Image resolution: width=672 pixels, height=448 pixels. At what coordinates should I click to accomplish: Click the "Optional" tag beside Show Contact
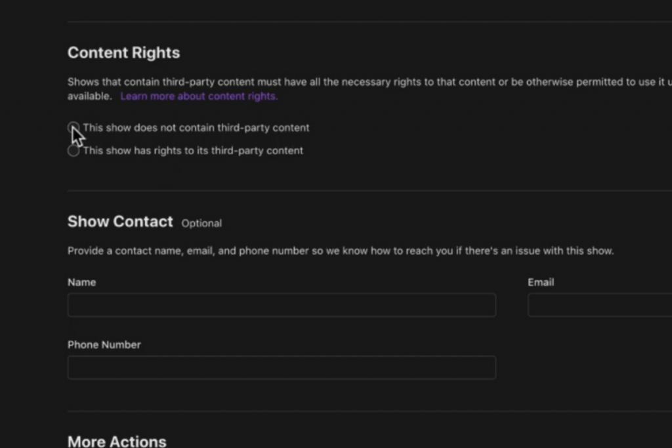201,223
